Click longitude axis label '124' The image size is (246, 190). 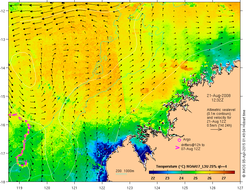pyautogui.click(x=157, y=188)
